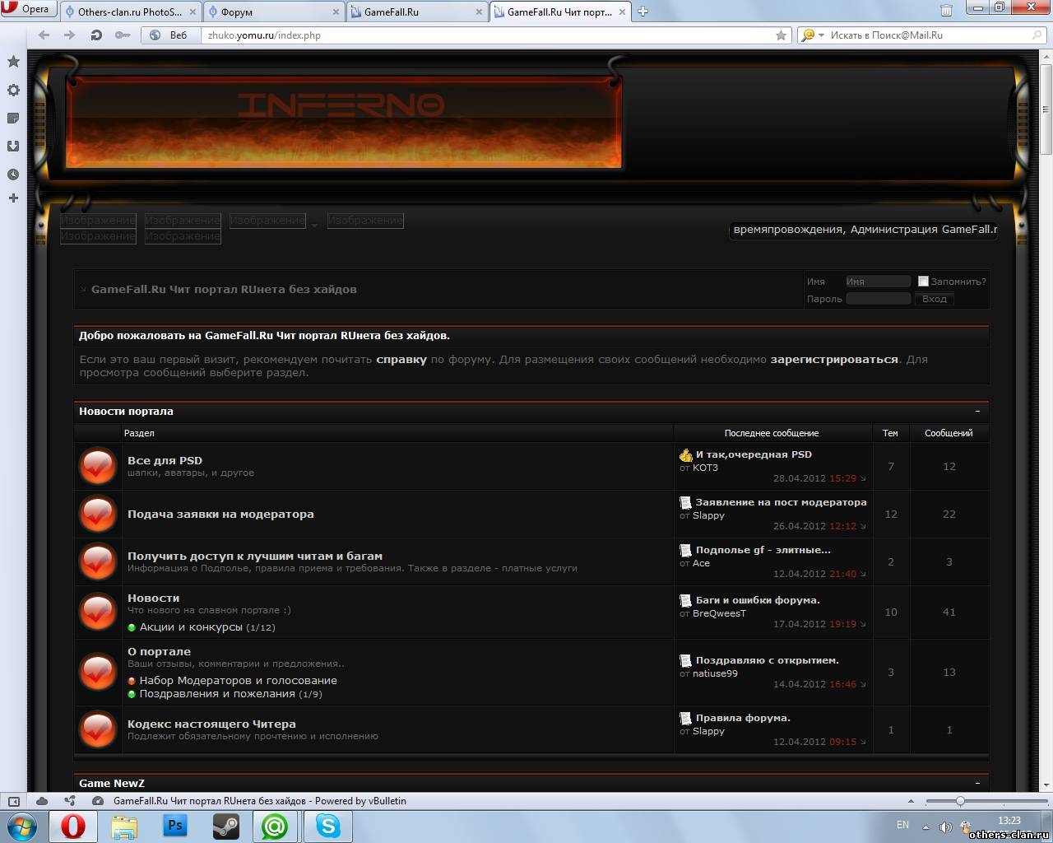Click the Opera Unite icon in status bar
Screen dimensions: 1053x843
point(70,801)
